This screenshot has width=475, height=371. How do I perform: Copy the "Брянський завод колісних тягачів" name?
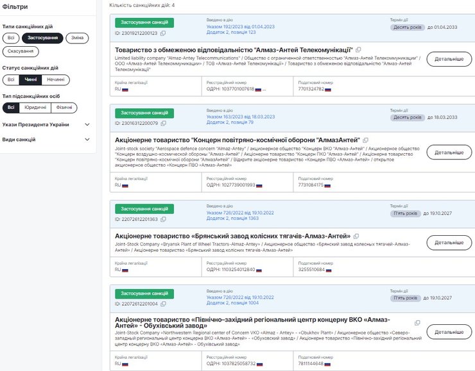click(x=356, y=236)
